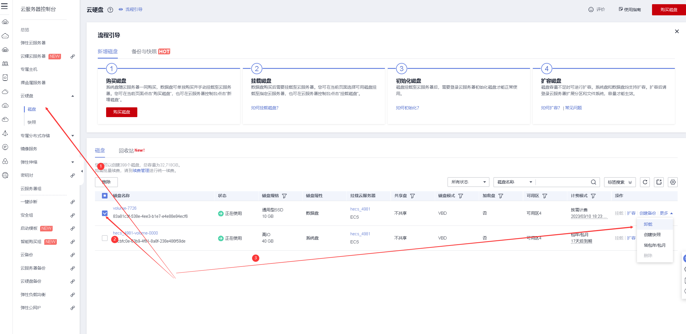The width and height of the screenshot is (686, 334).
Task: Switch to the 回收站 tab
Action: pos(126,151)
